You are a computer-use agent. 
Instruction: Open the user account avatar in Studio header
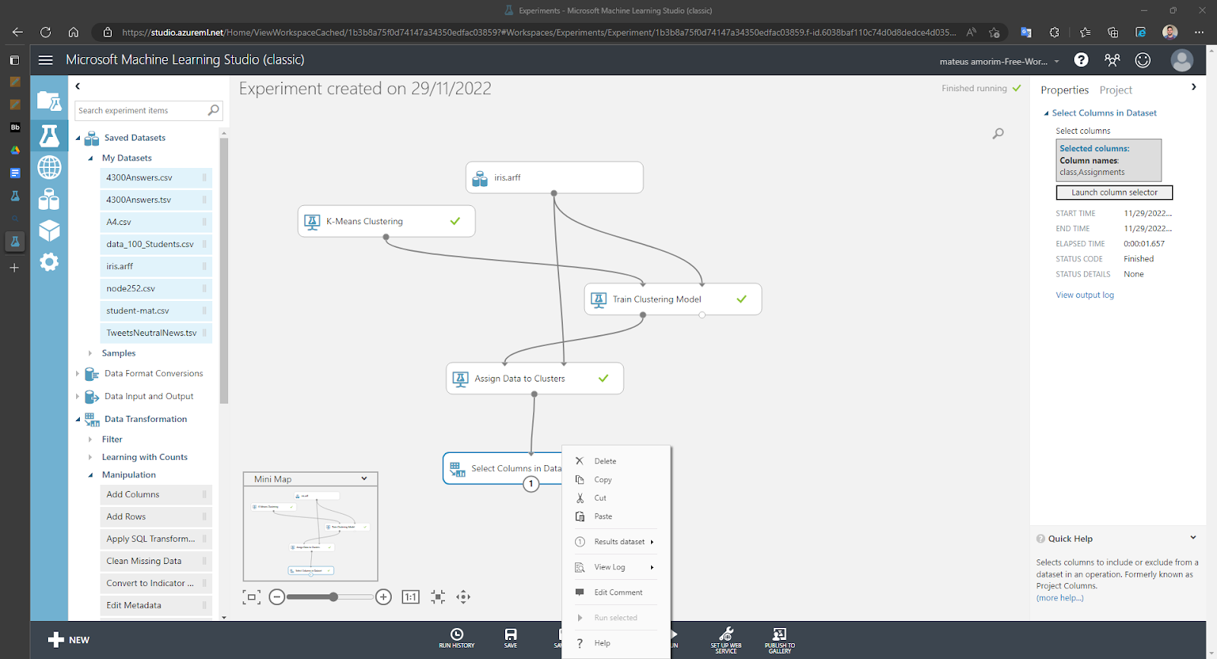click(1182, 60)
